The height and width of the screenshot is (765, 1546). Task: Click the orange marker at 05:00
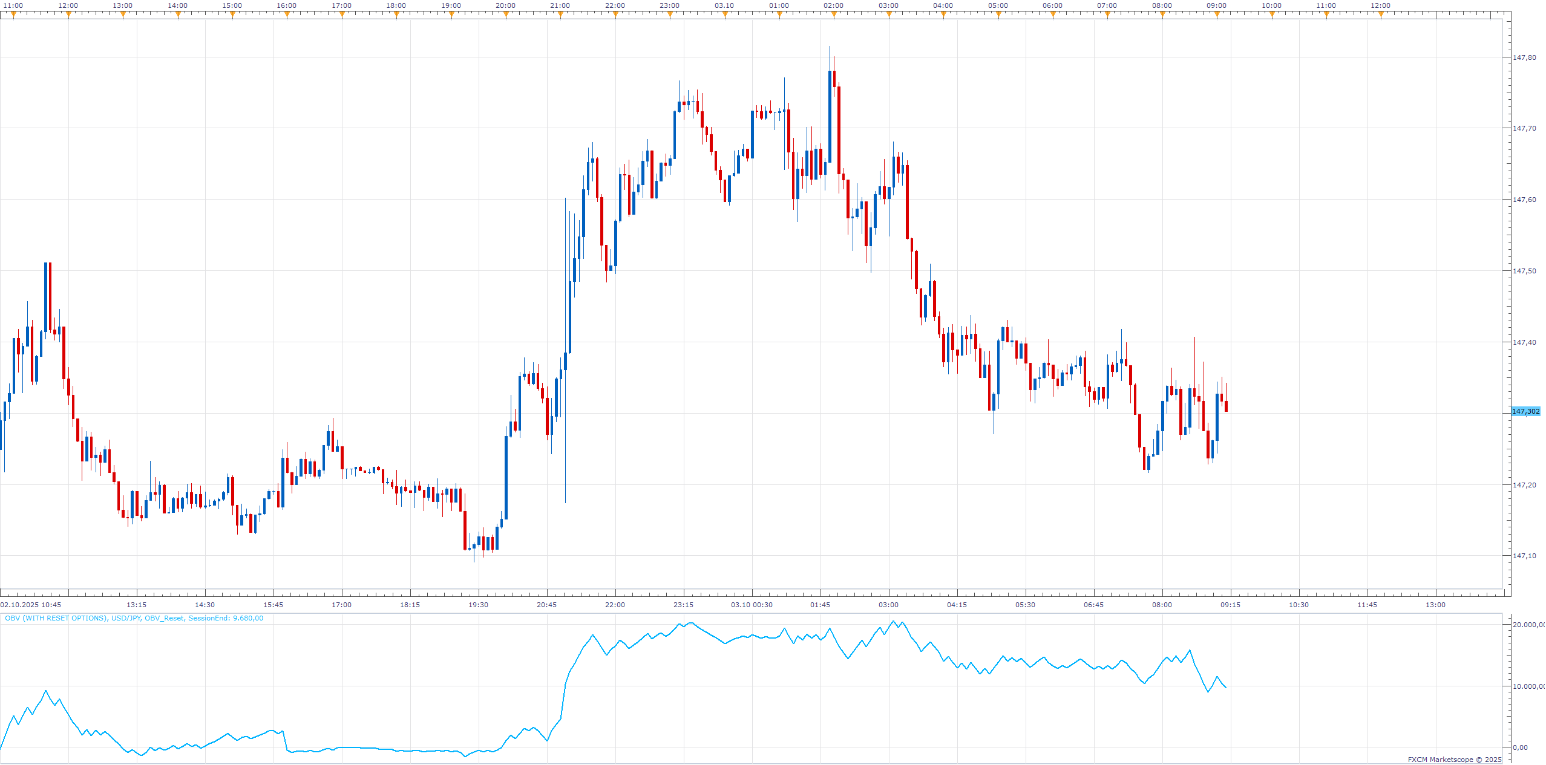pyautogui.click(x=998, y=15)
